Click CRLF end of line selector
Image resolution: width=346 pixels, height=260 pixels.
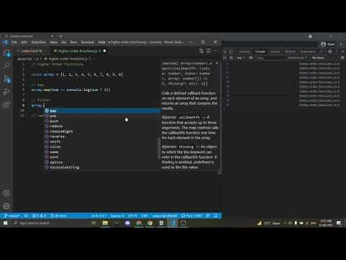tap(144, 216)
